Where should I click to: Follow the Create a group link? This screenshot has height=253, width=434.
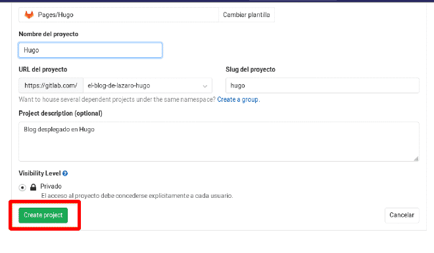click(238, 99)
